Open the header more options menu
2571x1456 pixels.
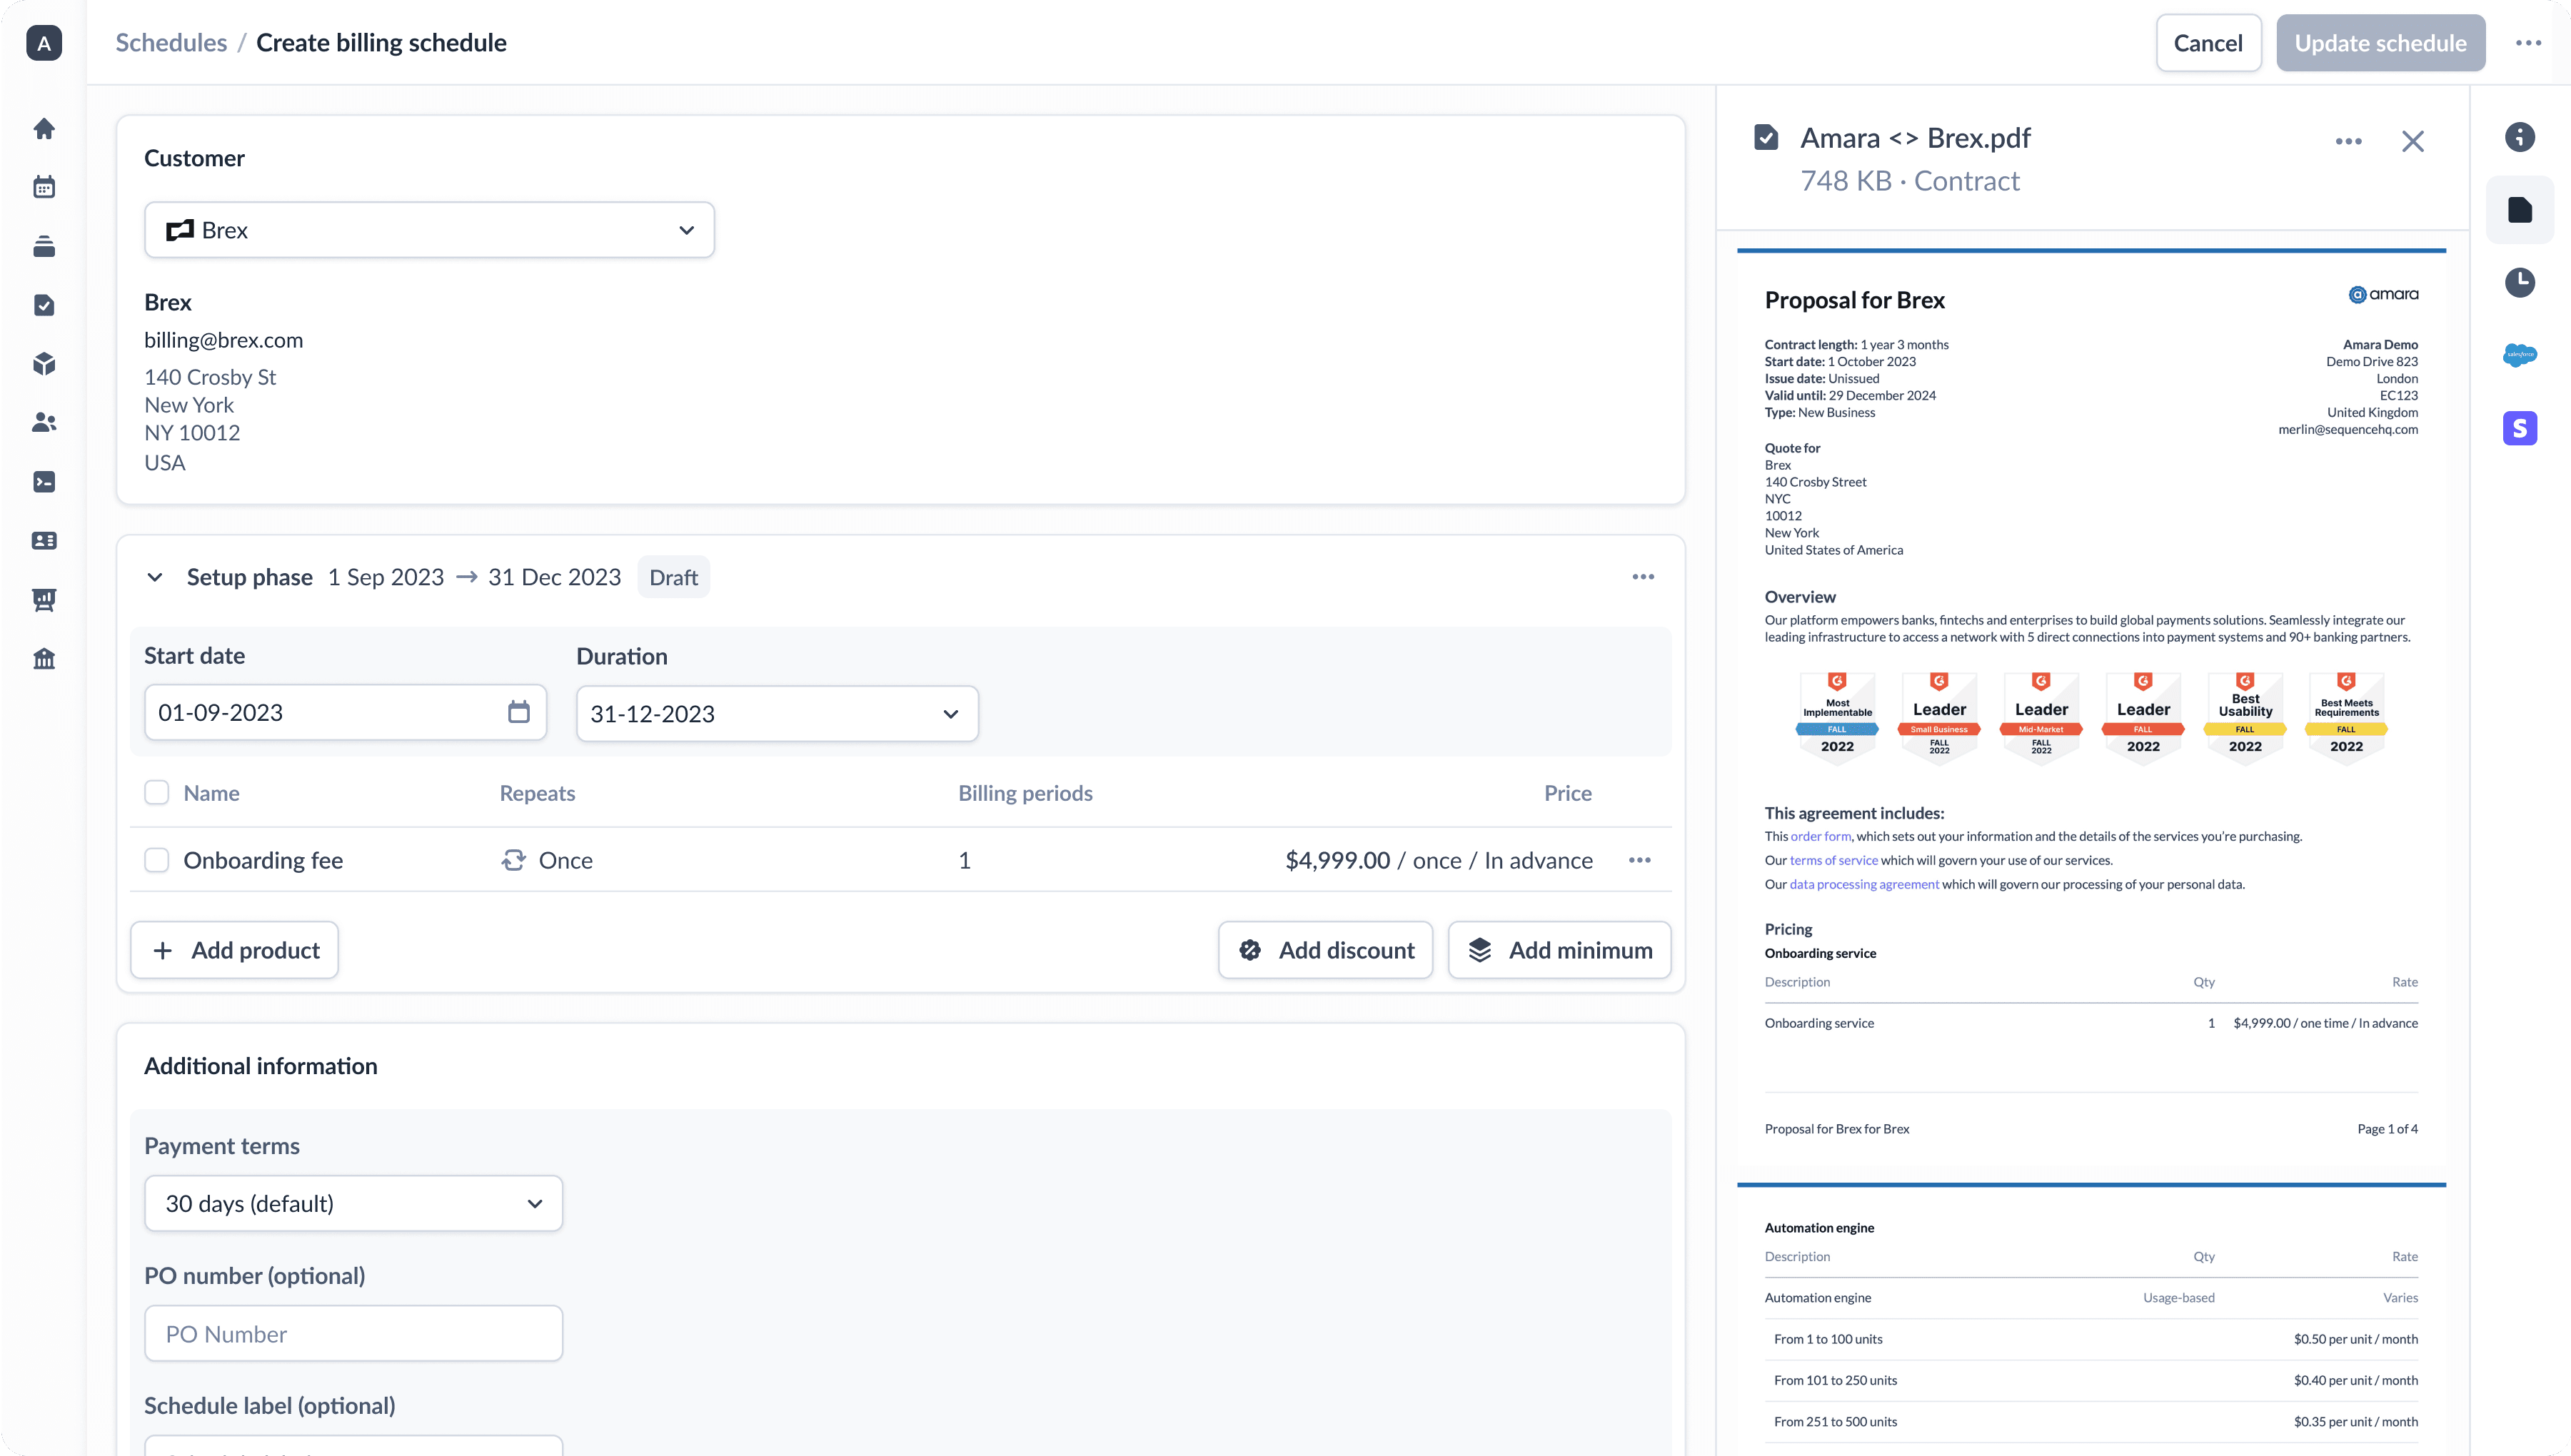pyautogui.click(x=2528, y=43)
